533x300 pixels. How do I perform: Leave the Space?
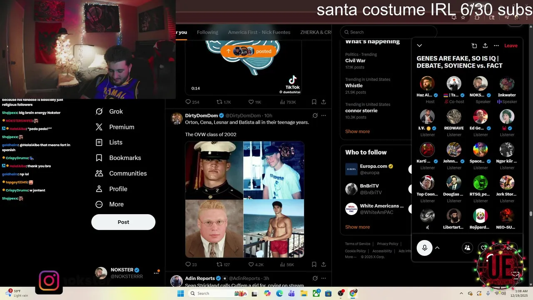[x=511, y=46]
